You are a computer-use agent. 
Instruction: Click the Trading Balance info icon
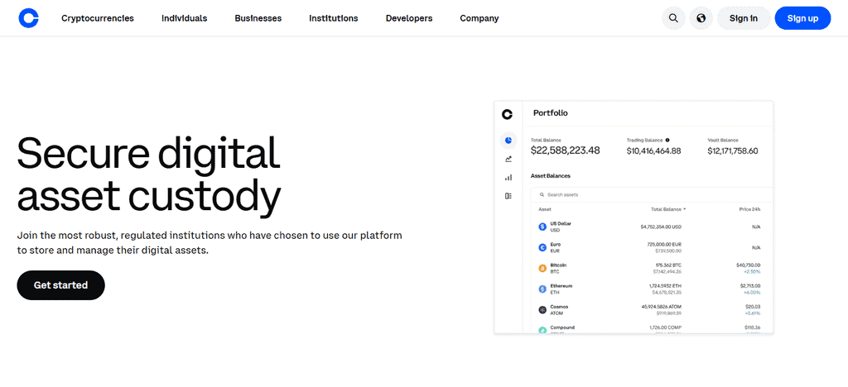(x=667, y=140)
